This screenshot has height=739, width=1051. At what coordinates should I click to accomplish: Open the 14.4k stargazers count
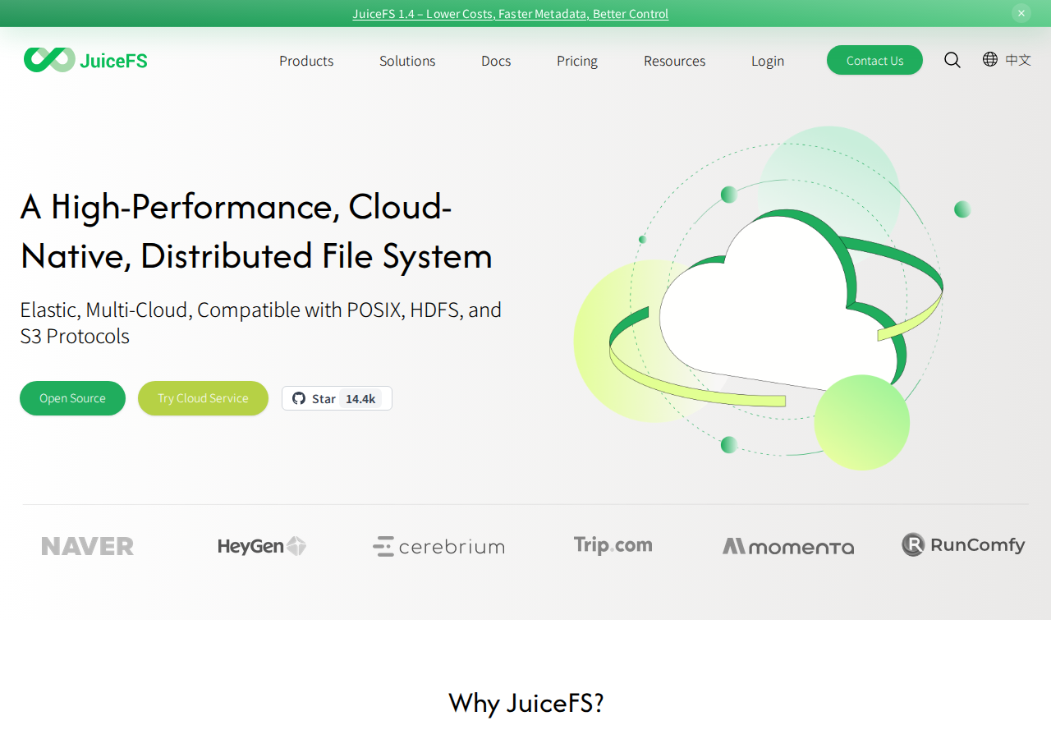360,398
